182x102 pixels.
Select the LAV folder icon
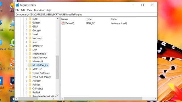coord(30,50)
